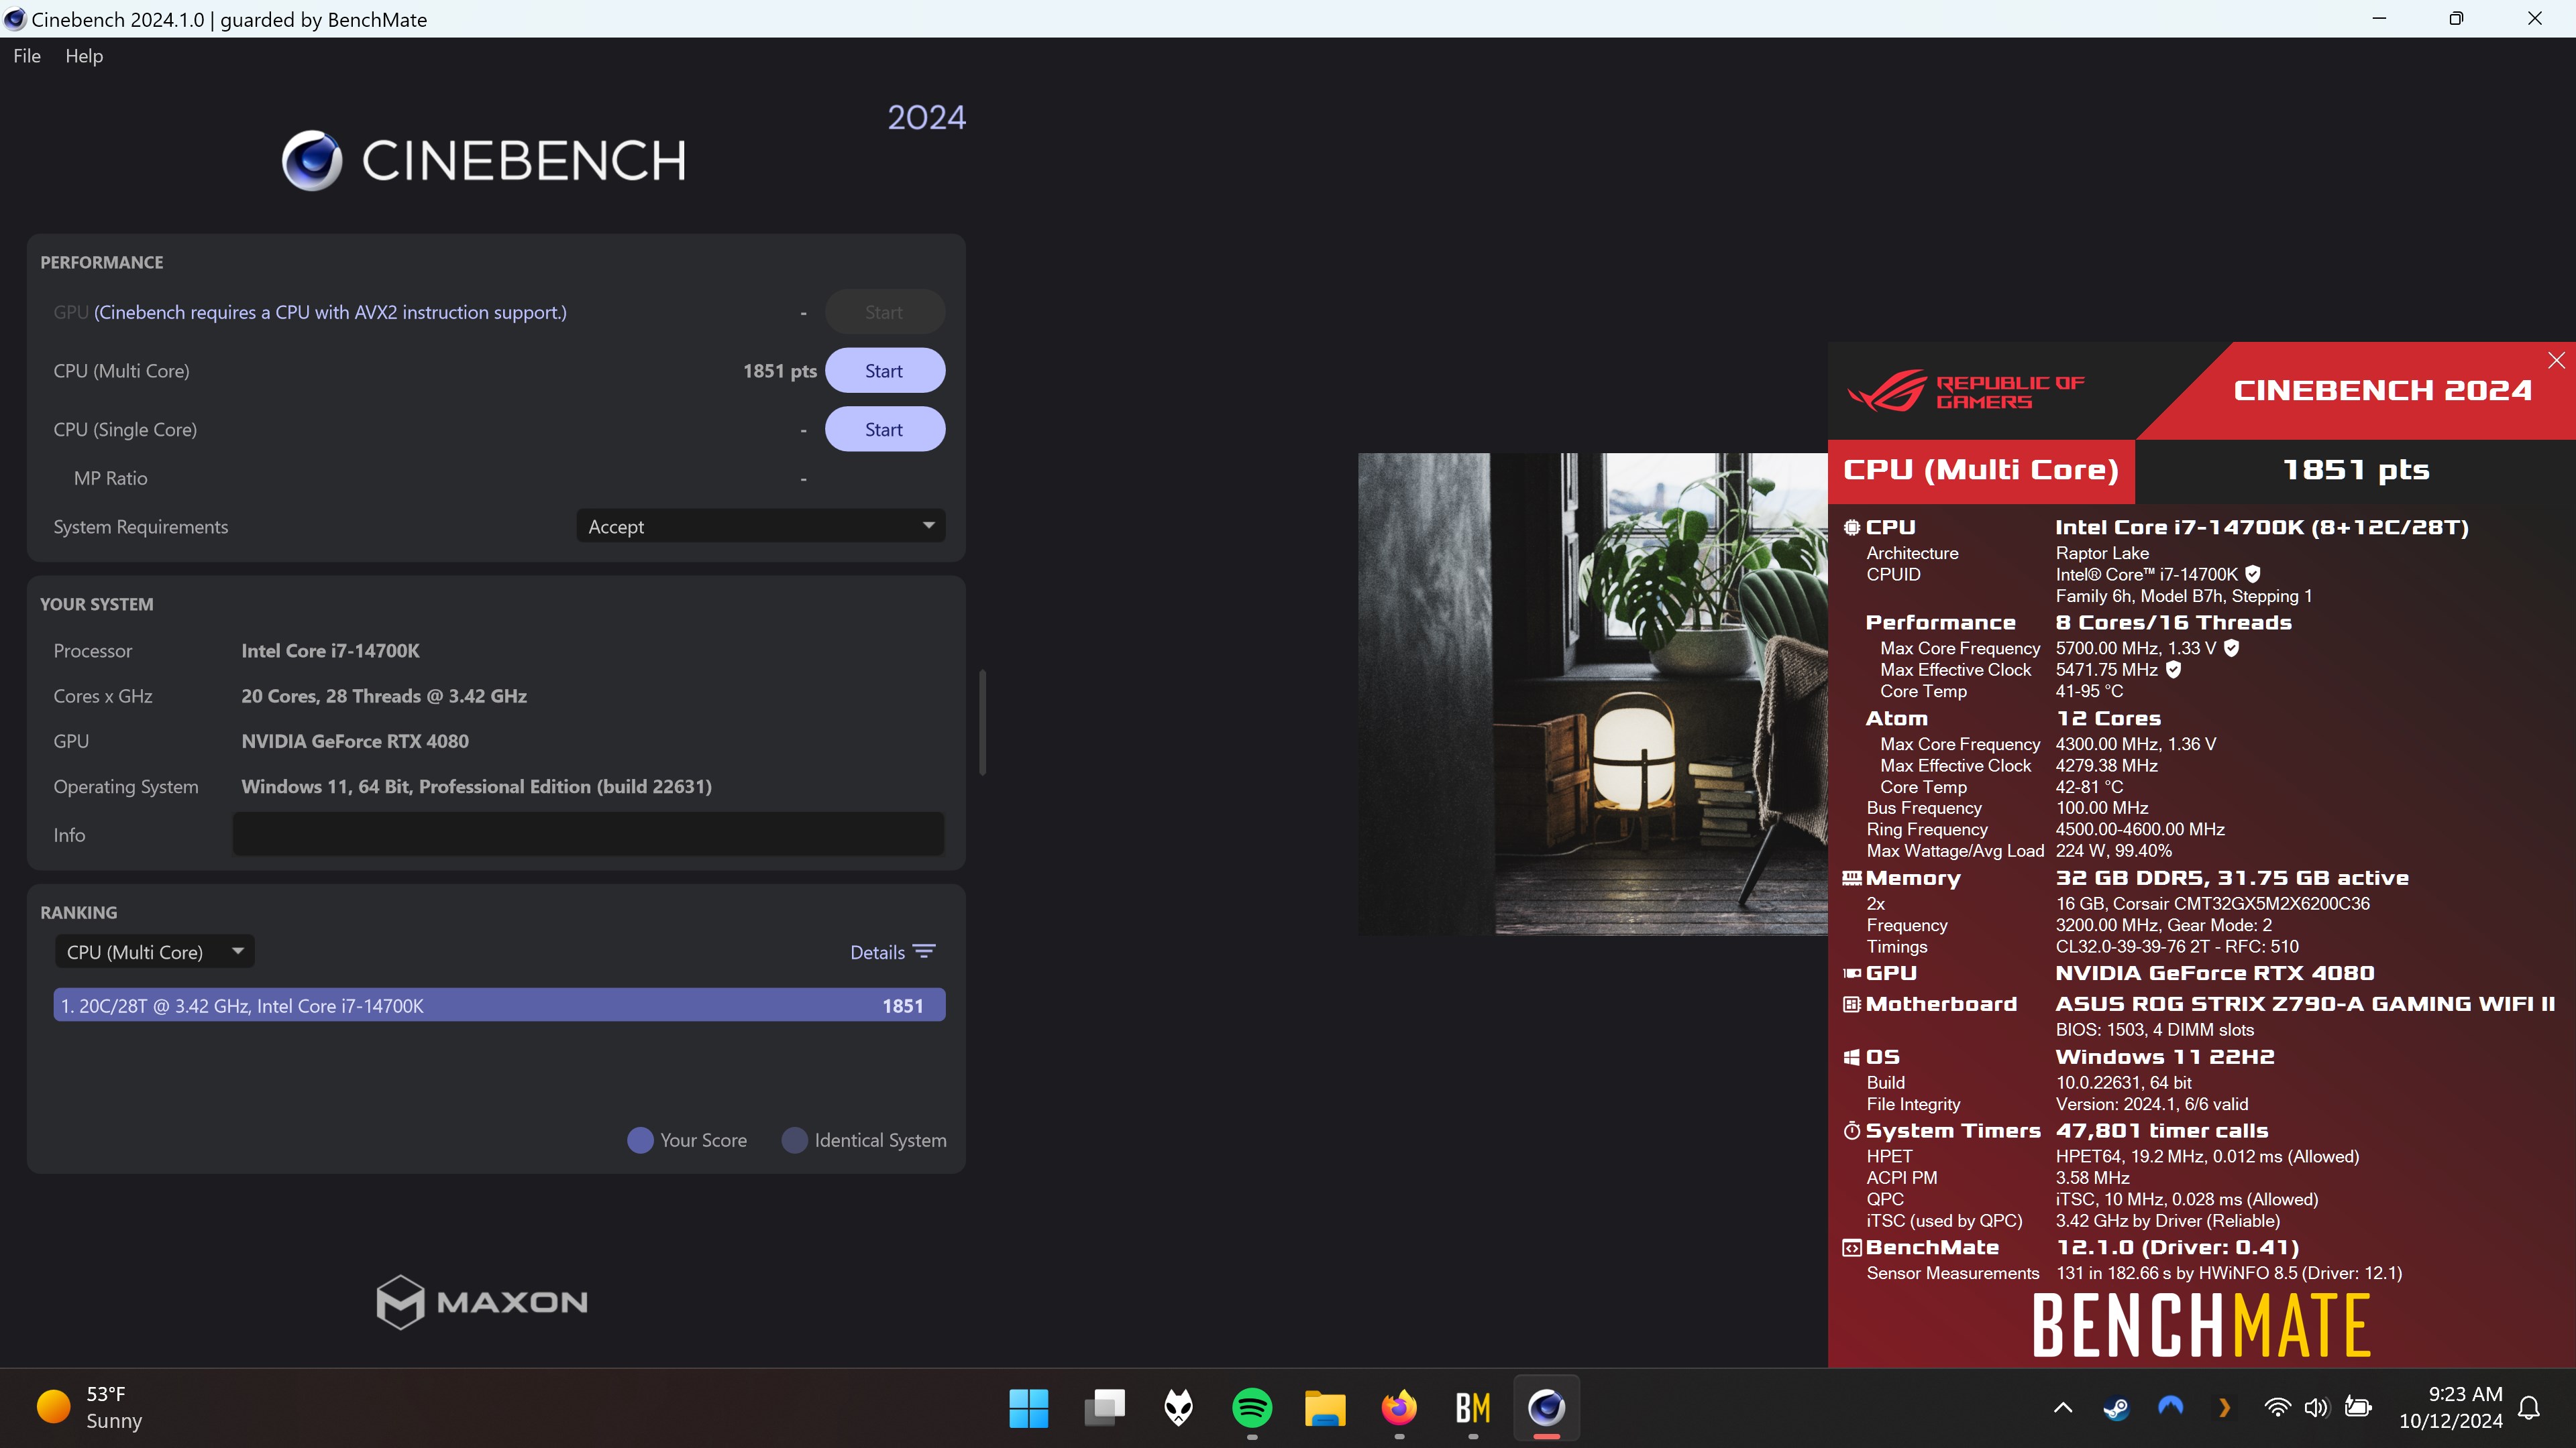This screenshot has height=1448, width=2576.
Task: Open BenchMate from the taskbar
Action: [x=1473, y=1408]
